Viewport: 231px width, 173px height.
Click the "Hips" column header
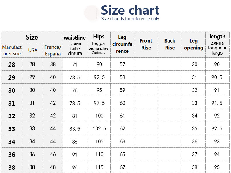click(x=99, y=45)
